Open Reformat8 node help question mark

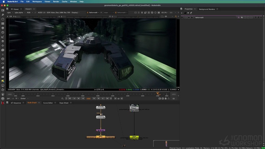[255, 17]
